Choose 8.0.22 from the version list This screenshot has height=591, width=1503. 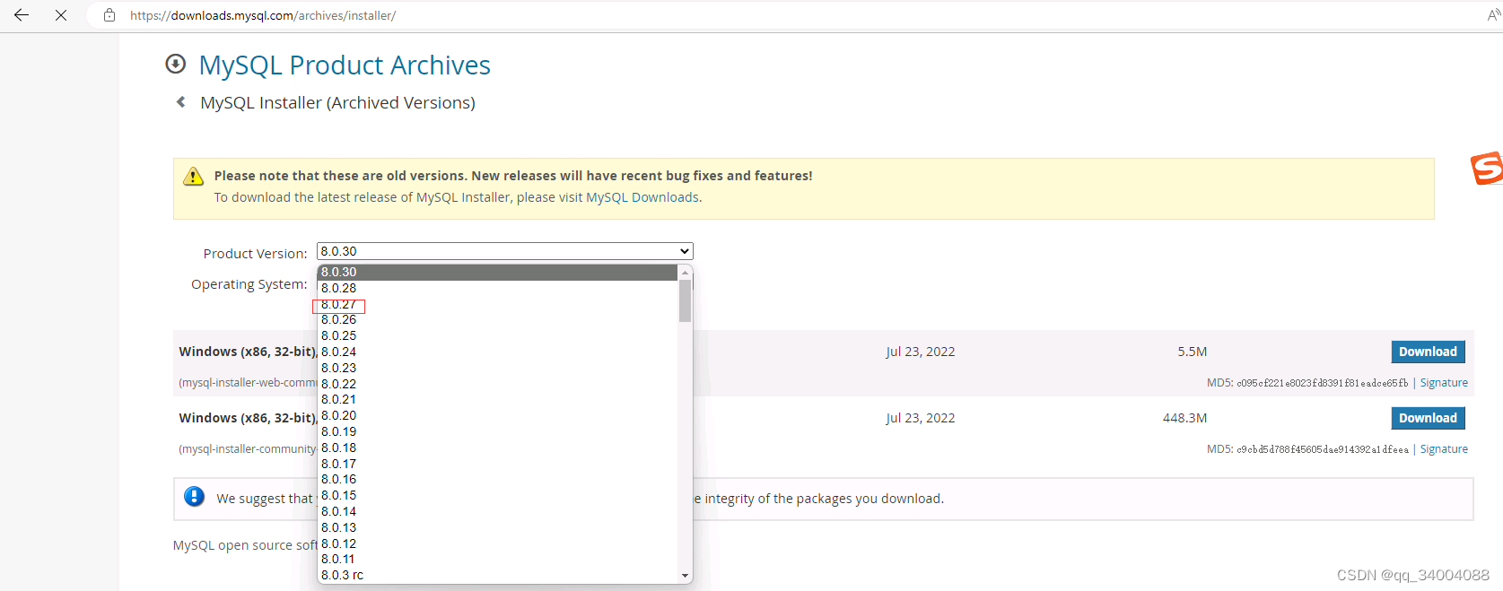tap(498, 384)
